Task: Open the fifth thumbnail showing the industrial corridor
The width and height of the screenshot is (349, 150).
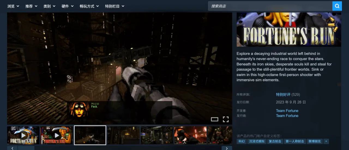Action: [x=157, y=135]
